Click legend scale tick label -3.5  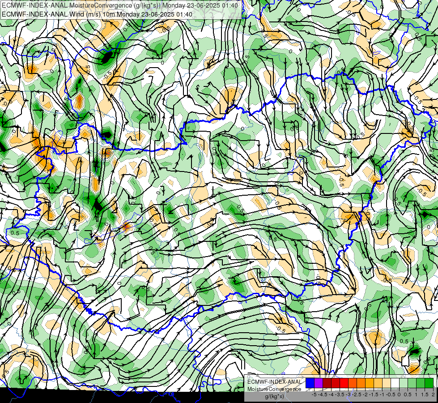(340, 394)
